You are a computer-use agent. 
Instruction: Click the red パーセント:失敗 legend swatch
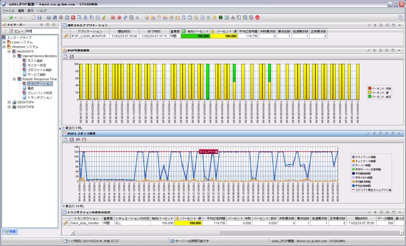pos(370,88)
